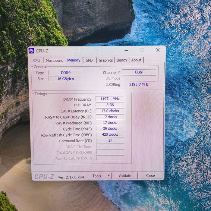The width and height of the screenshot is (211, 211).
Task: Click the Command Rate (CR) label
Action: [x=75, y=141]
